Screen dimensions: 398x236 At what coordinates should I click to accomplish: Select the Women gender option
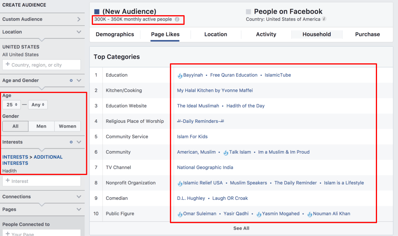(68, 126)
